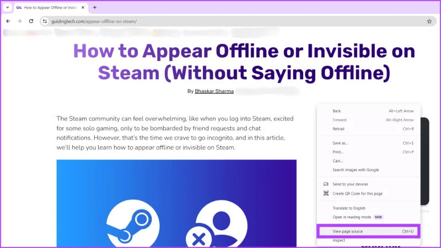Open the Bhaskar Sharma author link
Screen dimensions: 441x248
pos(214,91)
